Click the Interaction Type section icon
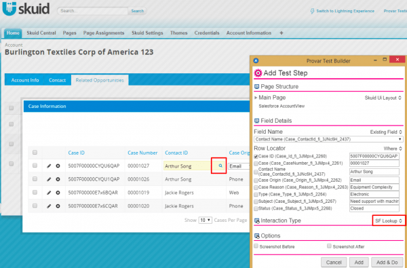 [256, 221]
